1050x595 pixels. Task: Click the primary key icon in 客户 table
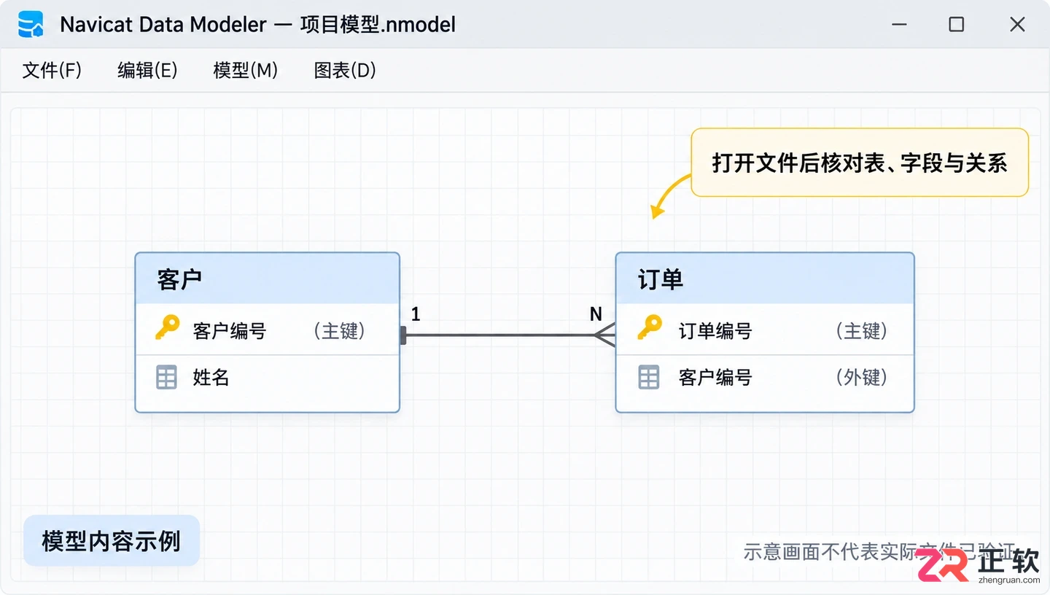168,328
